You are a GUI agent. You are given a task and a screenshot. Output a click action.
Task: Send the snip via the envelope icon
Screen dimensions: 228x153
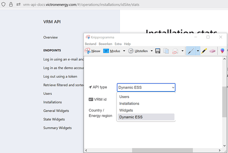coord(175,51)
